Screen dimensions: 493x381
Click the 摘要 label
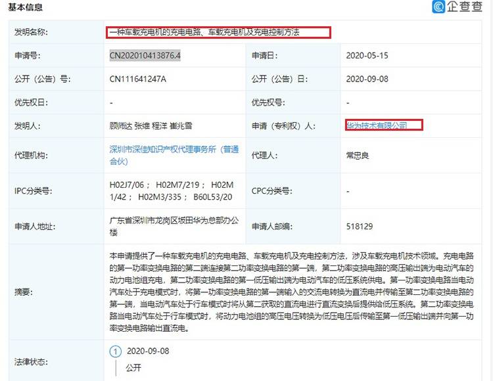[x=24, y=292]
